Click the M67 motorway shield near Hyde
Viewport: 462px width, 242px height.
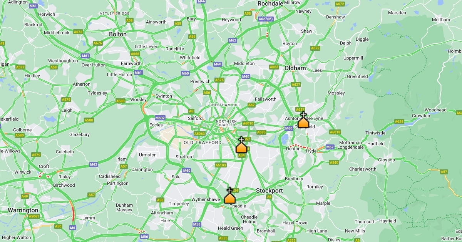point(330,147)
